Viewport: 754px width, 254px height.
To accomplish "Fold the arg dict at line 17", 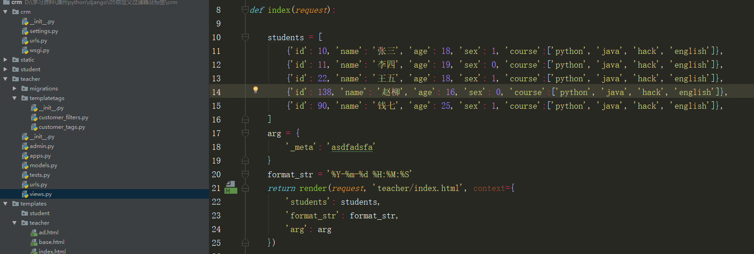I will pyautogui.click(x=245, y=133).
